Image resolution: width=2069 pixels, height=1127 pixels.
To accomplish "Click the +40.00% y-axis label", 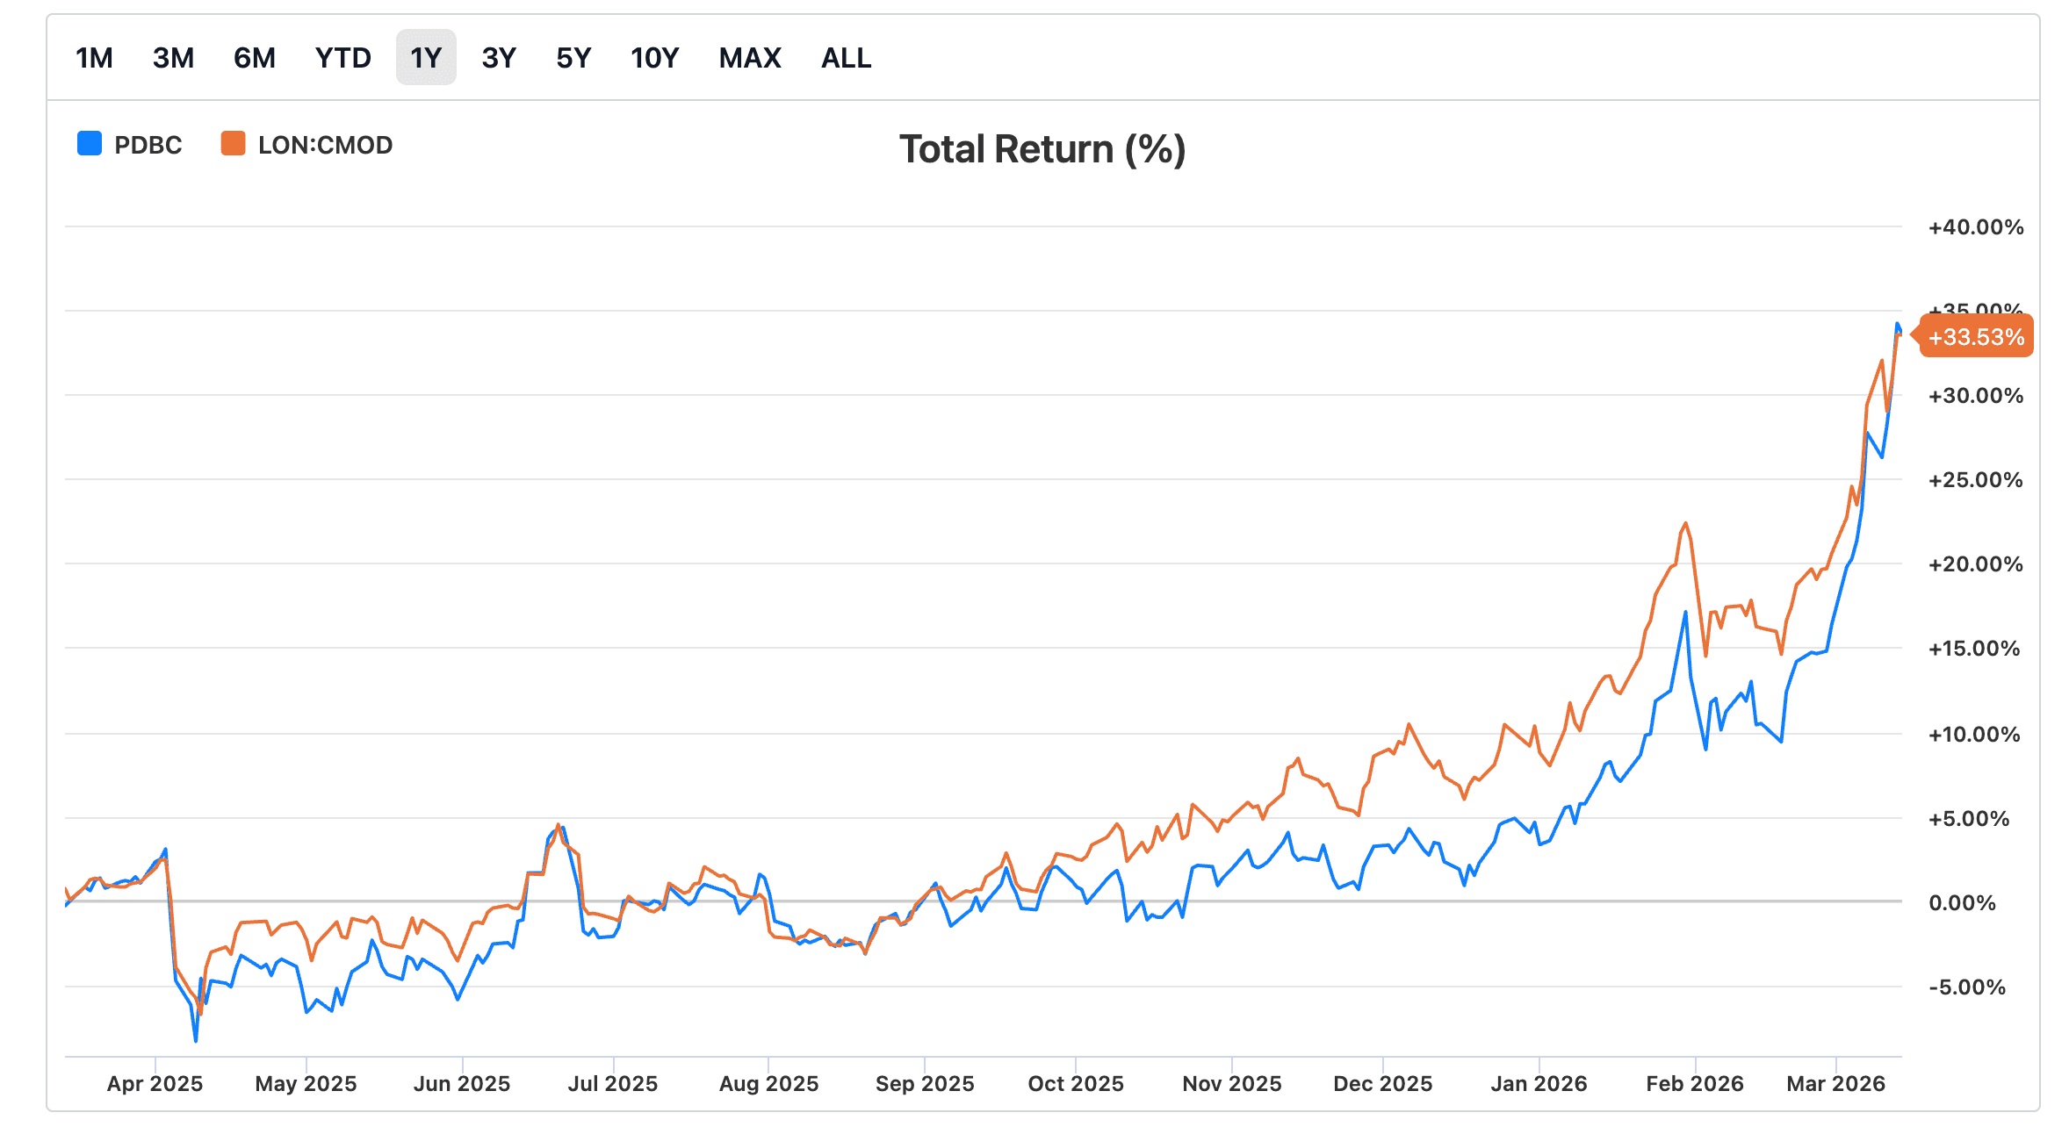I will tap(1975, 227).
